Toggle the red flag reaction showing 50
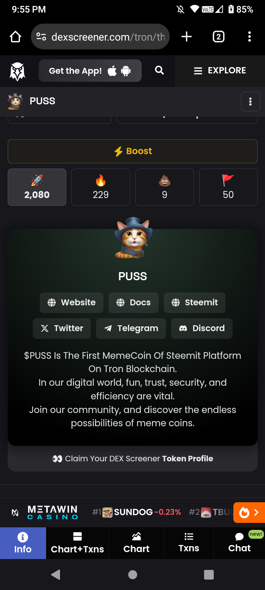265x590 pixels. point(228,187)
